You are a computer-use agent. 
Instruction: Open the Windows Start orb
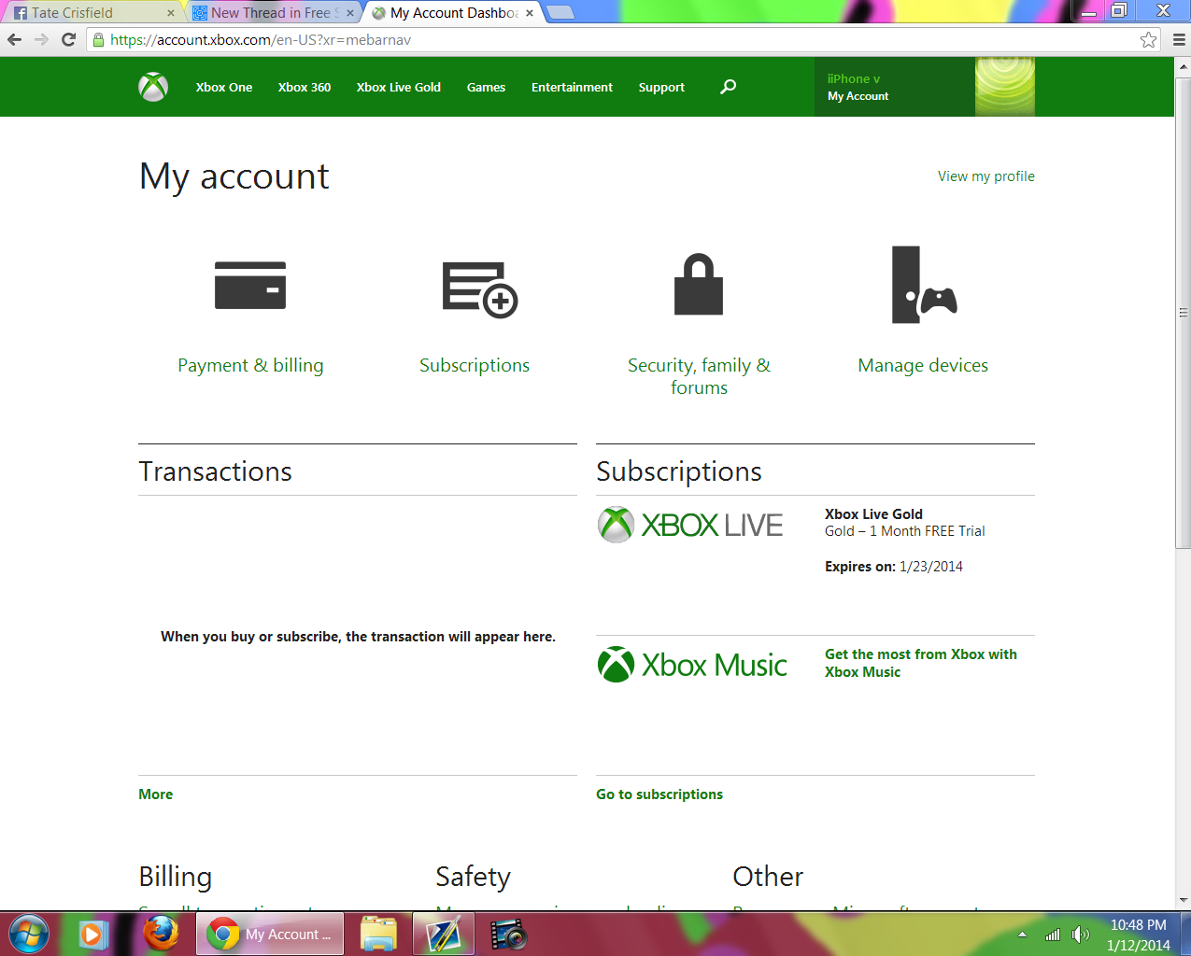[x=28, y=934]
